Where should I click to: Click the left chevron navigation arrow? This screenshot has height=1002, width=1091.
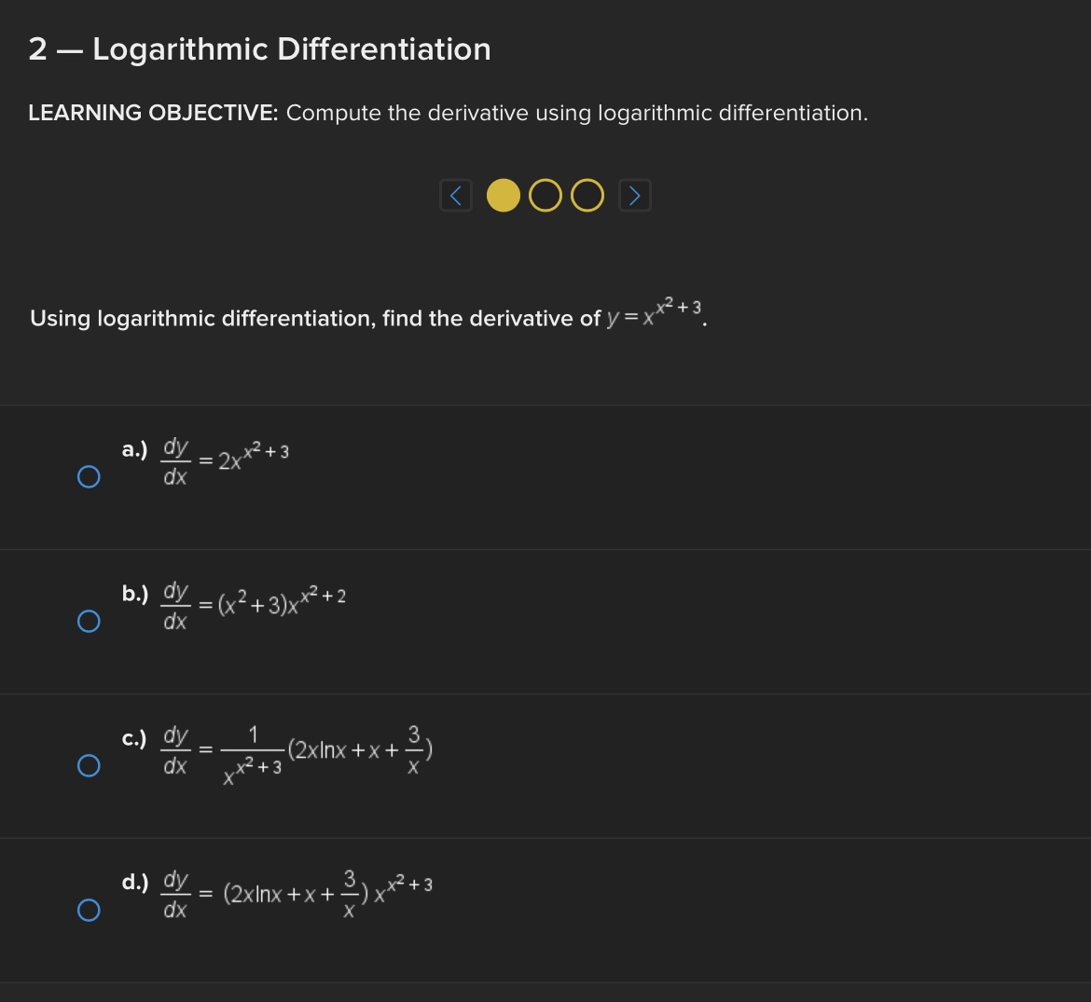coord(456,195)
